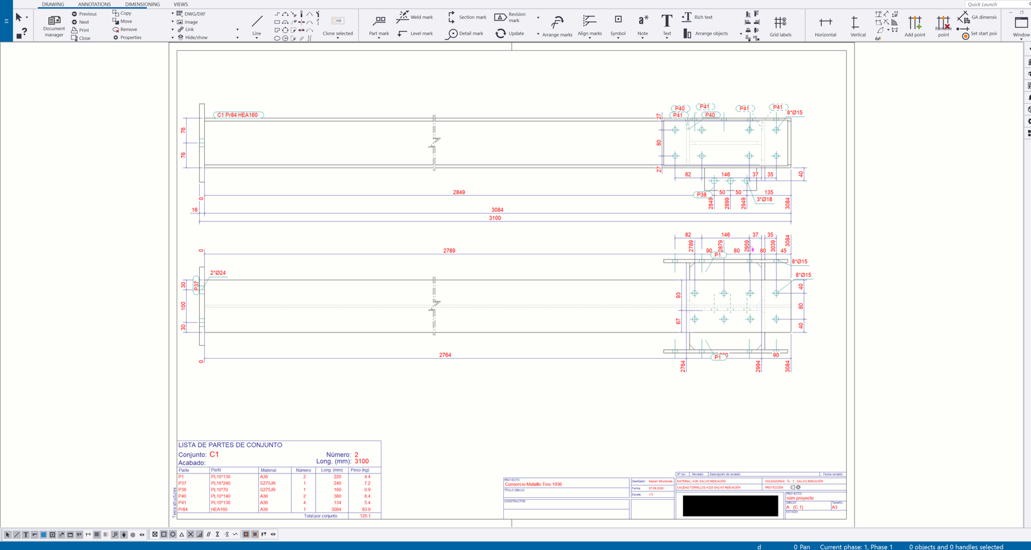The width and height of the screenshot is (1031, 550).
Task: Expand the Revision mark dropdown arrow
Action: [538, 17]
